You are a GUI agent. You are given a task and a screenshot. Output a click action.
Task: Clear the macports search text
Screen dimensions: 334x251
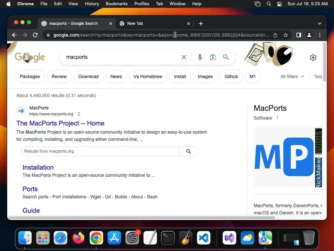click(184, 57)
